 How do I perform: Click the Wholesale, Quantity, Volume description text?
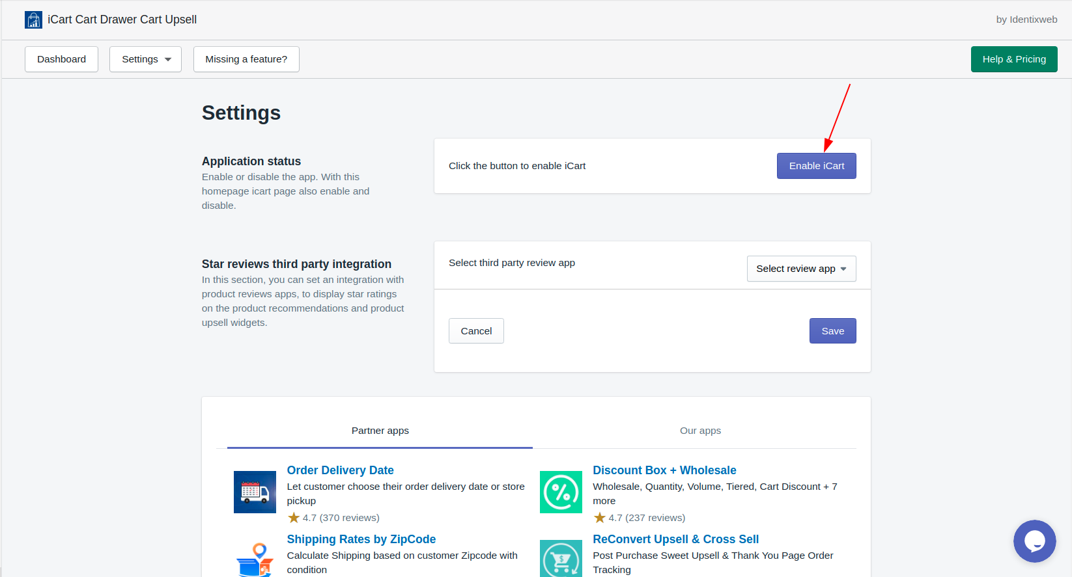(715, 494)
